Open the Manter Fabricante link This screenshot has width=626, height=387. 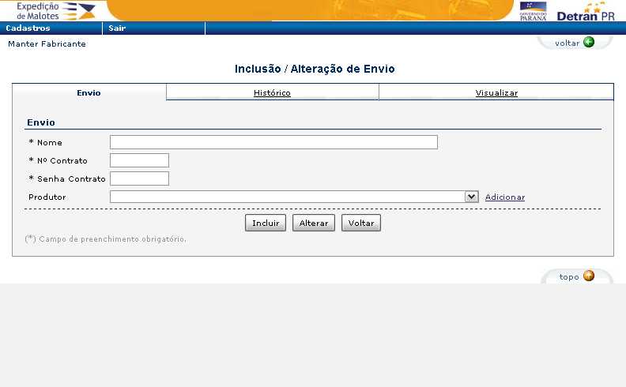tap(47, 44)
